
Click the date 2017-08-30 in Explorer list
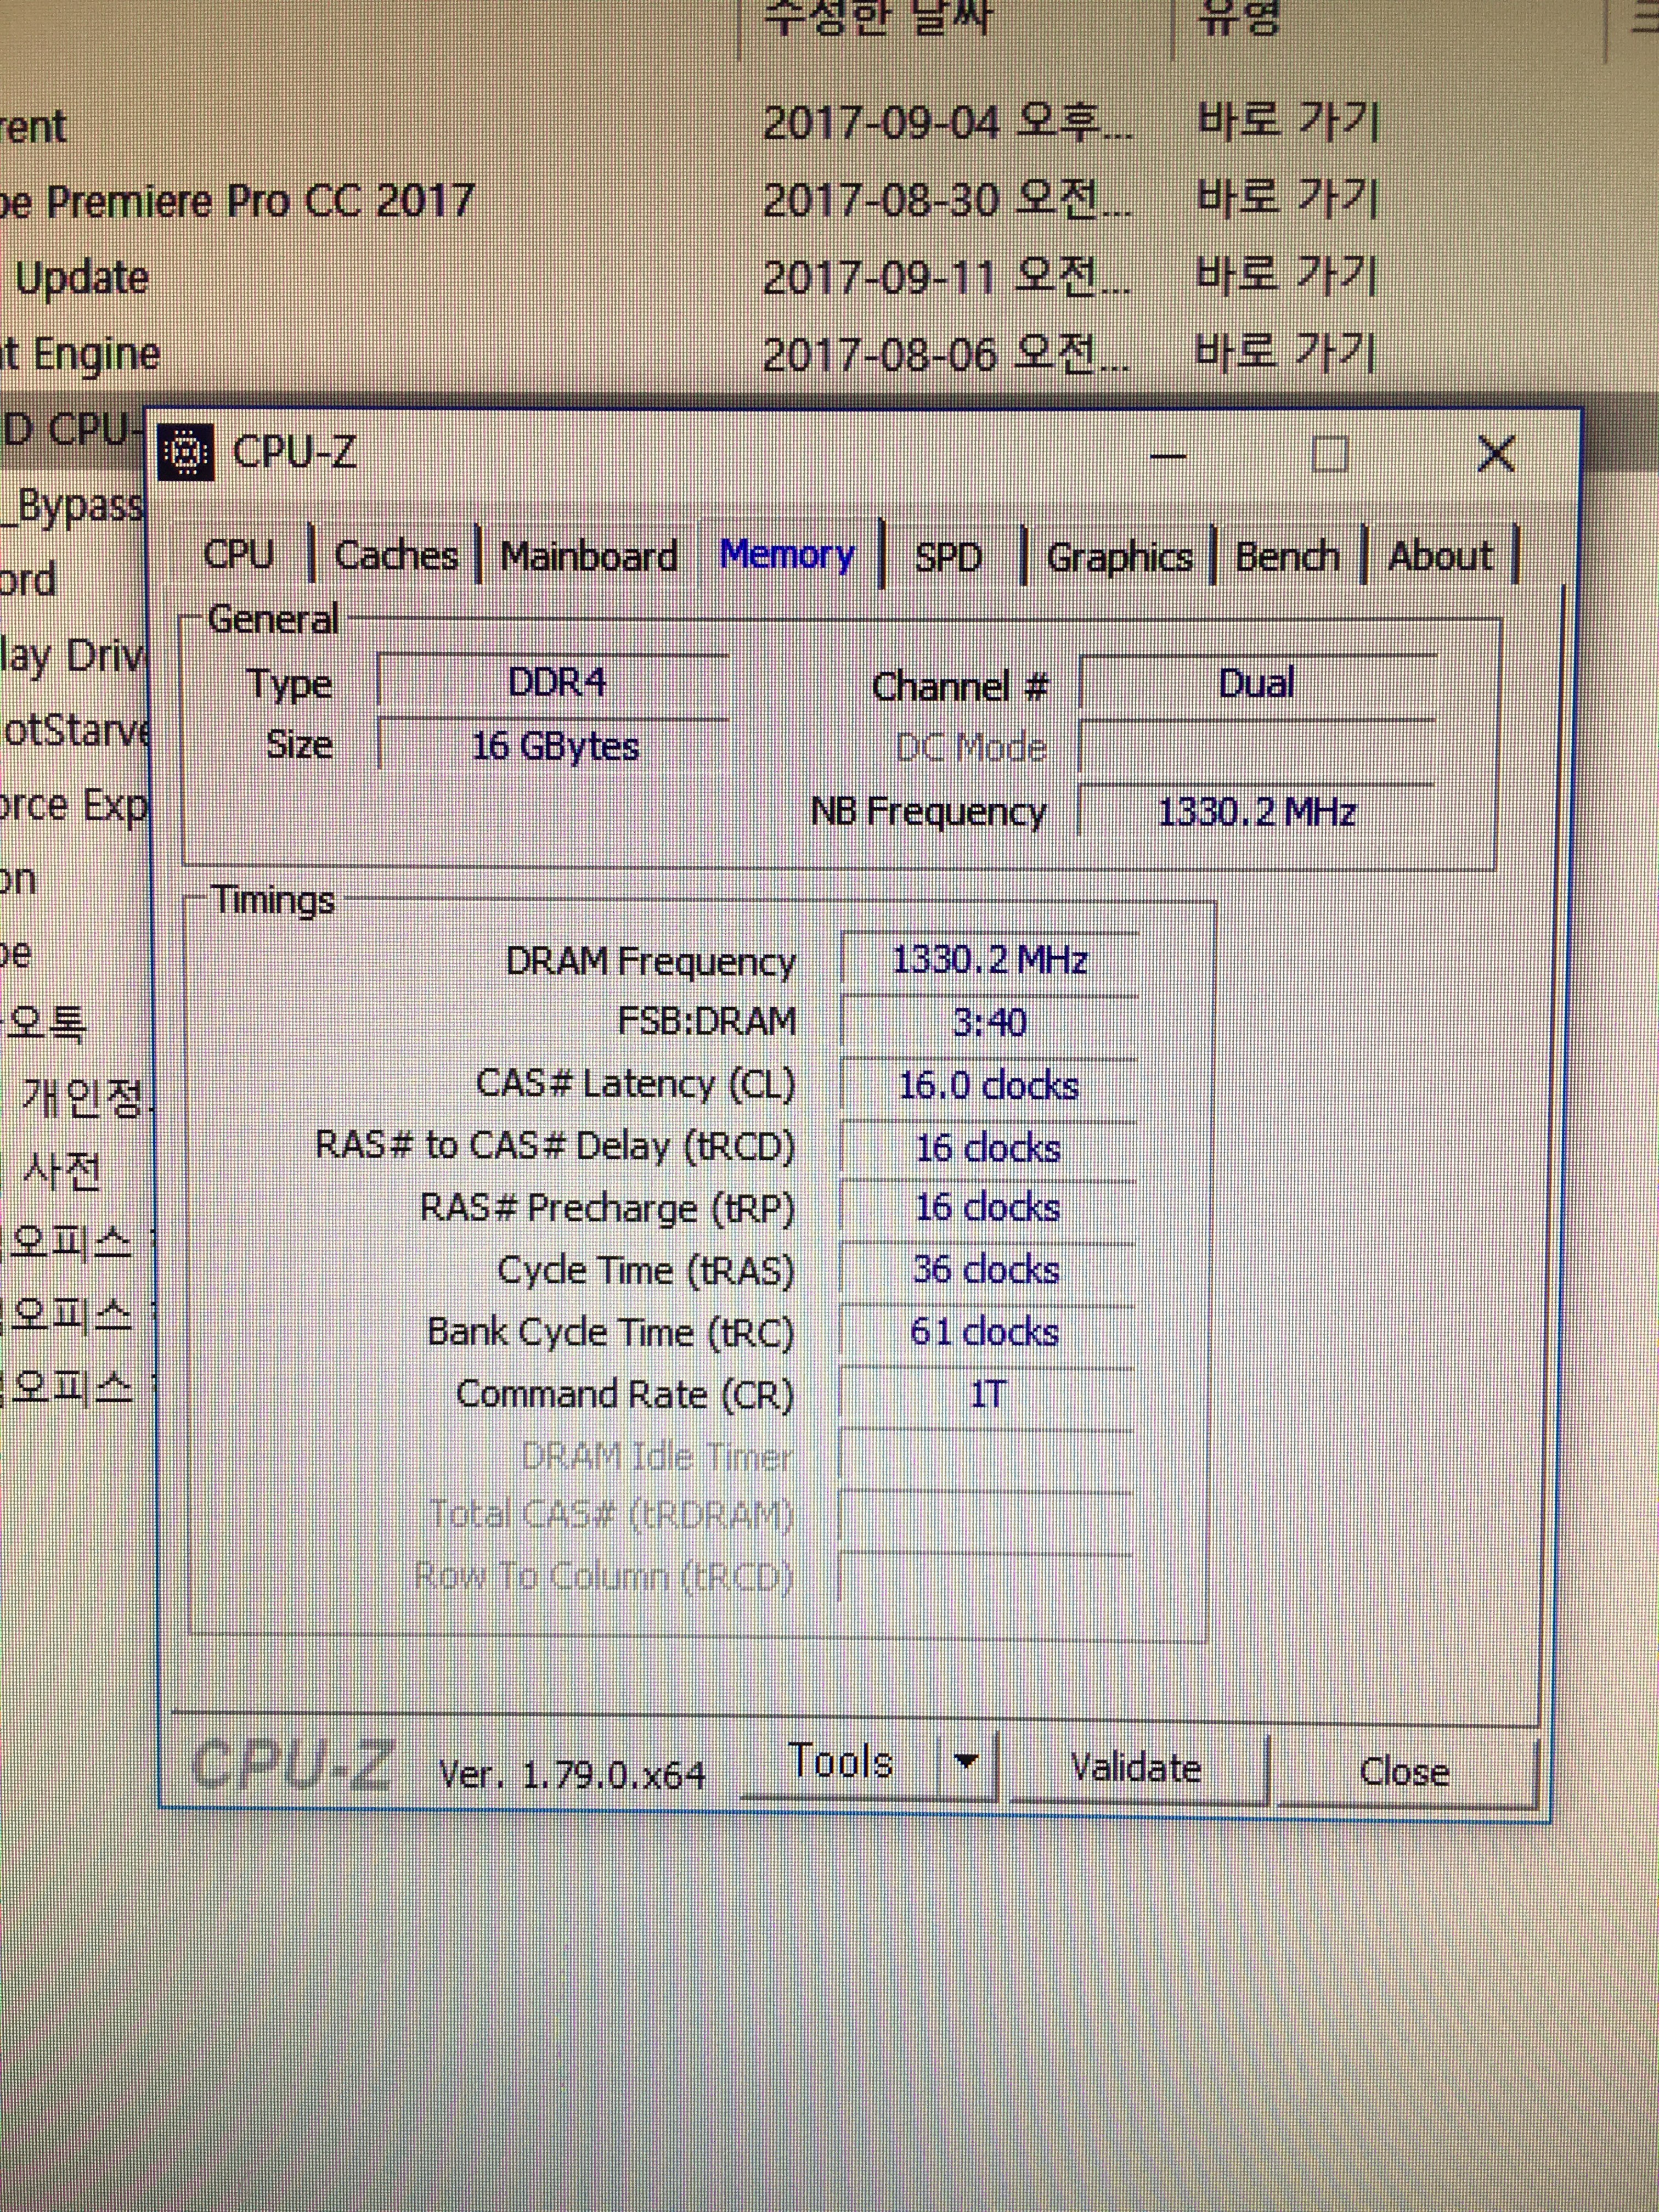880,200
